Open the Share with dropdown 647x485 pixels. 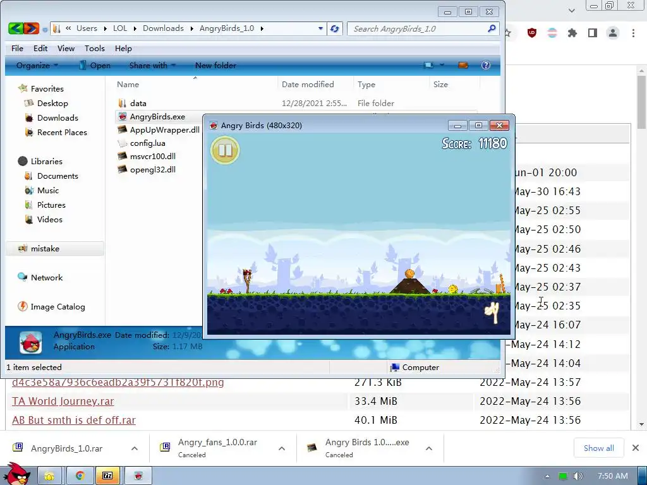coord(152,65)
